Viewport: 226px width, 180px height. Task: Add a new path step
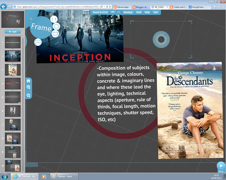[x=13, y=32]
